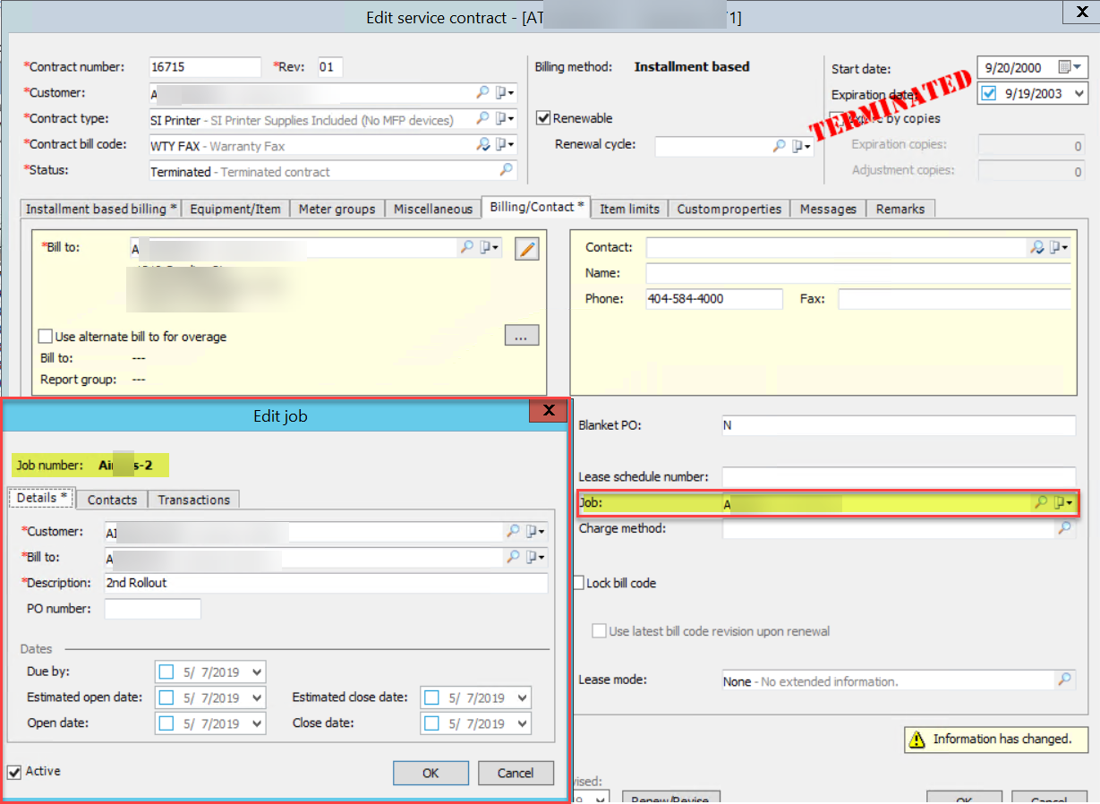Expand Close date dropdown arrow

click(x=522, y=723)
